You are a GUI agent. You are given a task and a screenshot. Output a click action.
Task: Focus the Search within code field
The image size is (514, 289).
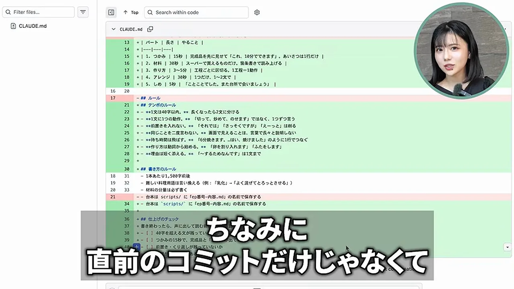pos(196,12)
